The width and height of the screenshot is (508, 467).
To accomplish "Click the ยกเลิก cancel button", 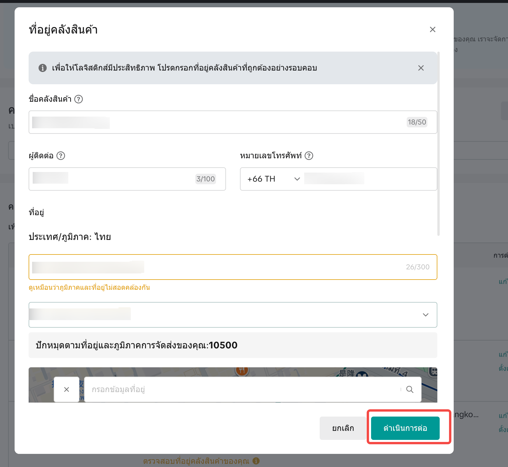I will [x=343, y=428].
